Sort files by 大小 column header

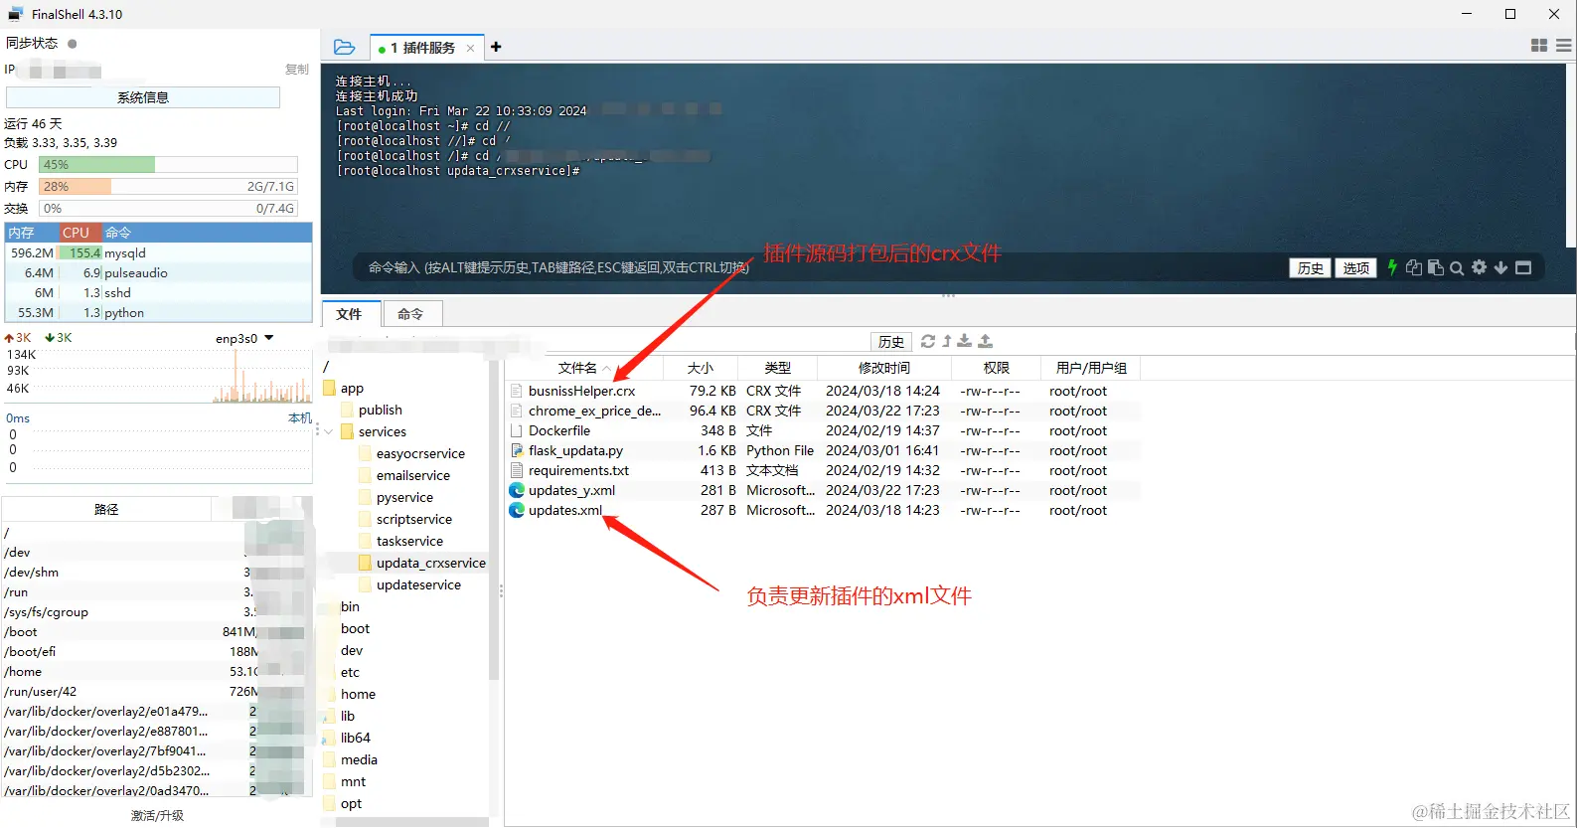[701, 368]
